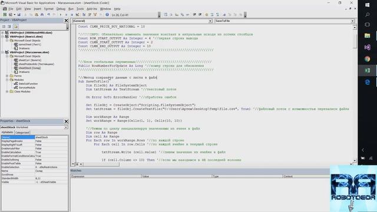The width and height of the screenshot is (377, 212).
Task: Open File Explorer on taskbar
Action: (367, 36)
